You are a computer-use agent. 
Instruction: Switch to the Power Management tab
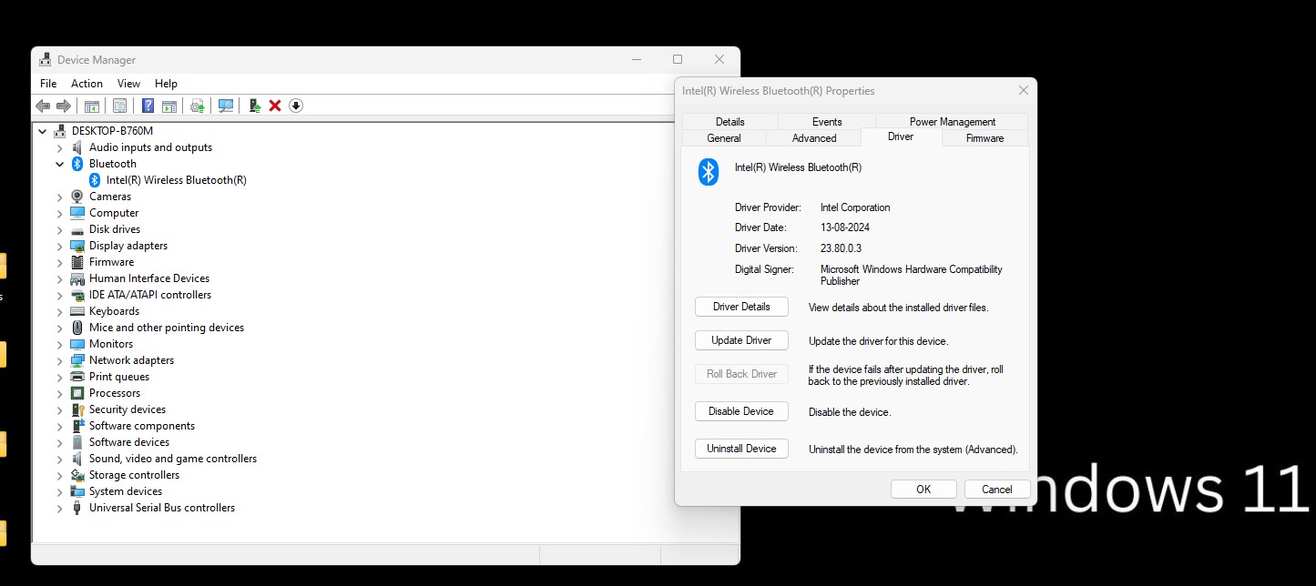click(952, 122)
